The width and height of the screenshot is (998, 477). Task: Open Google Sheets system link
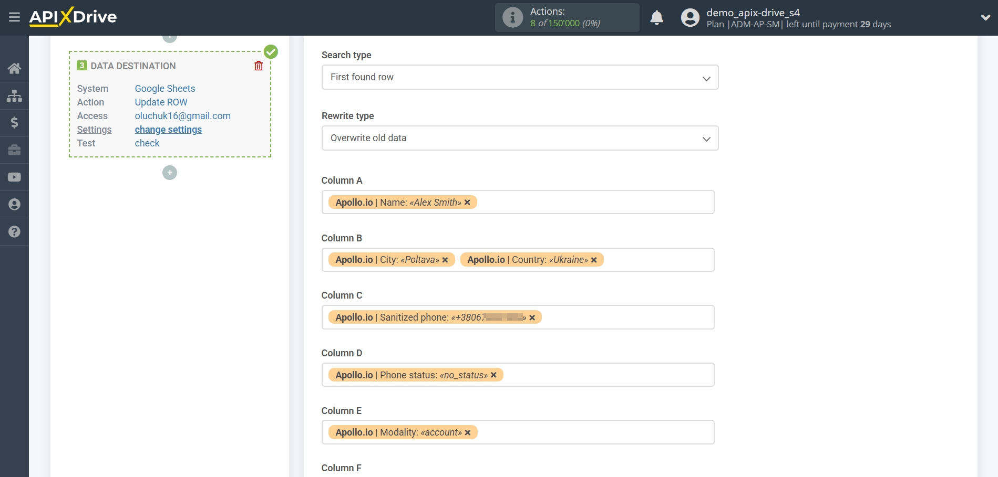(165, 89)
